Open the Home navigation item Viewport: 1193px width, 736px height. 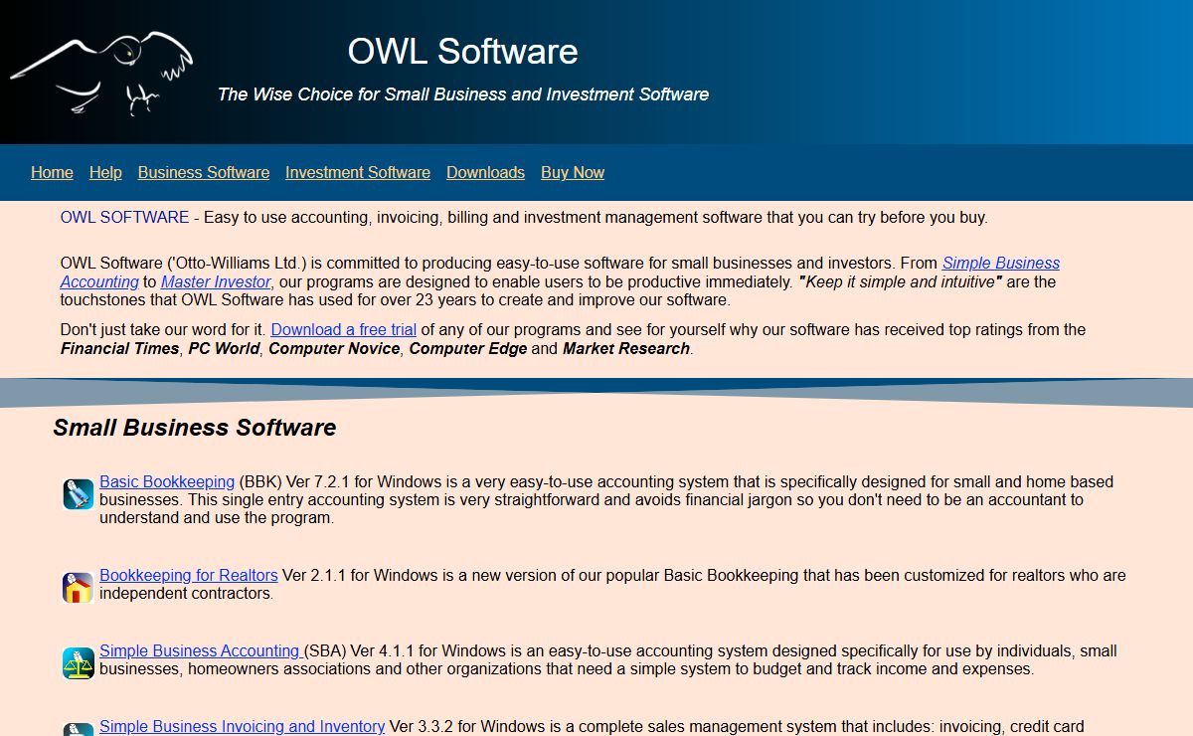tap(52, 172)
